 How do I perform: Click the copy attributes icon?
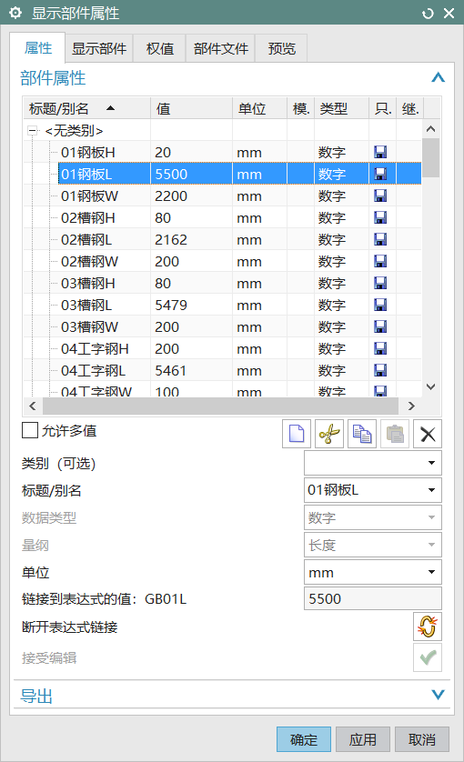pos(362,434)
